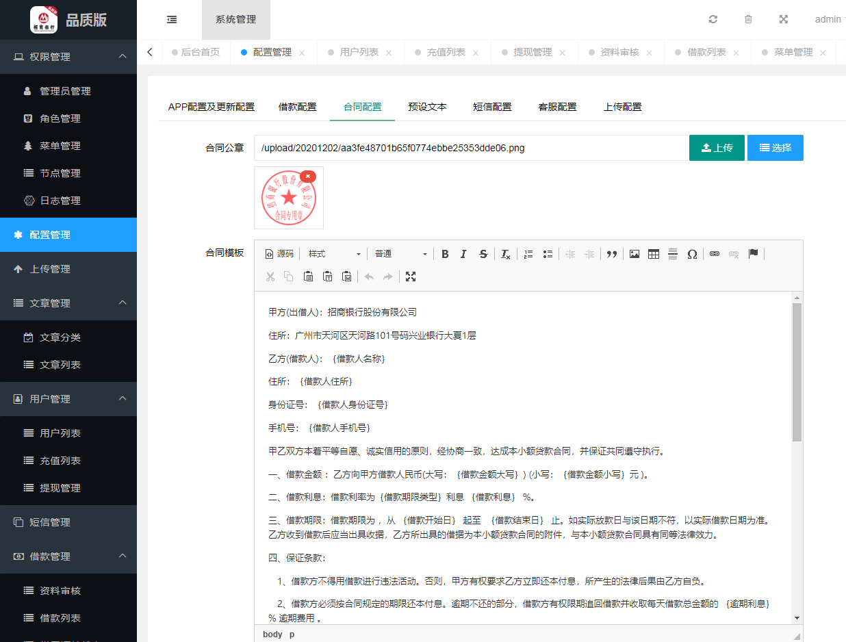Open the 样式 styles dropdown
Screen dimensions: 846x642
click(x=334, y=254)
